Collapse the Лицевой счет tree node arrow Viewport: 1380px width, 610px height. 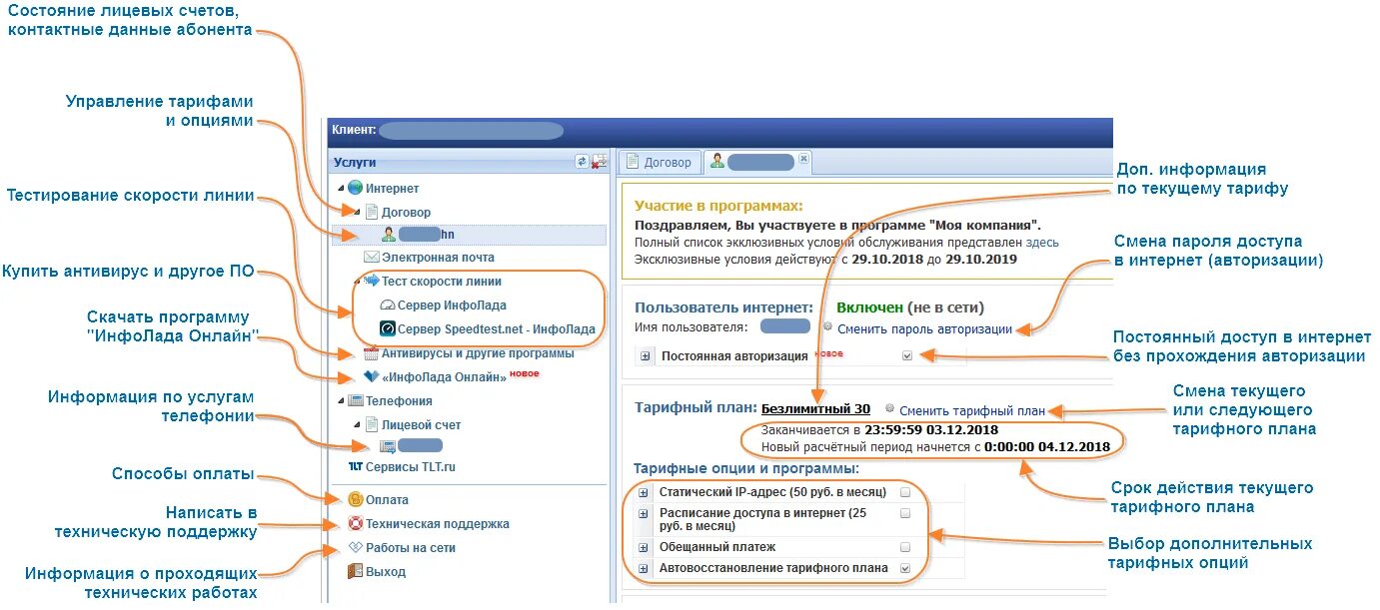[x=357, y=424]
